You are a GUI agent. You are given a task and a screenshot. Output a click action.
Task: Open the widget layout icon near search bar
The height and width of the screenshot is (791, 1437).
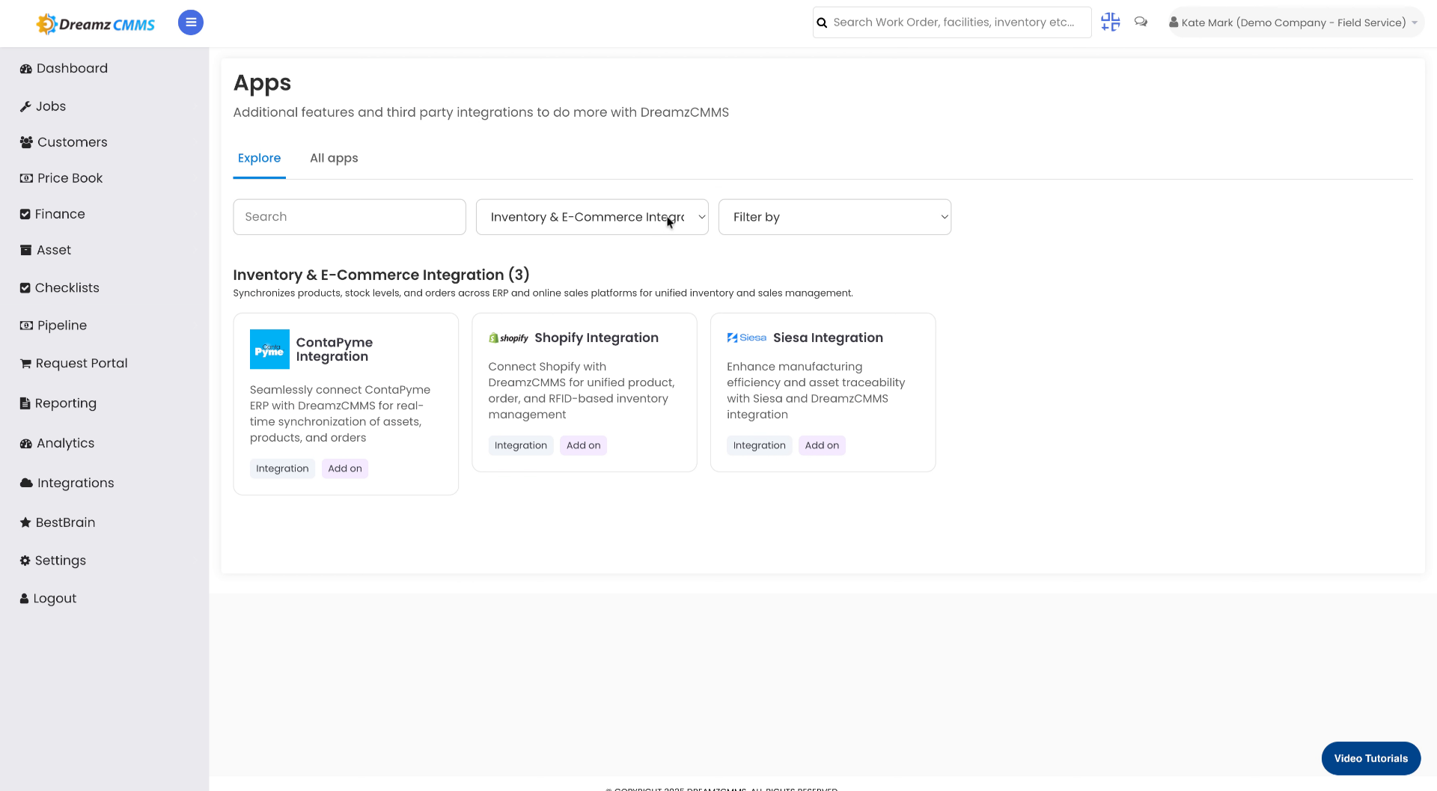click(1110, 22)
